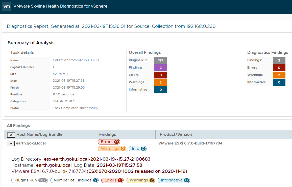The image size is (292, 187).
Task: Click the earth.goku.local host name
Action: pyautogui.click(x=31, y=143)
